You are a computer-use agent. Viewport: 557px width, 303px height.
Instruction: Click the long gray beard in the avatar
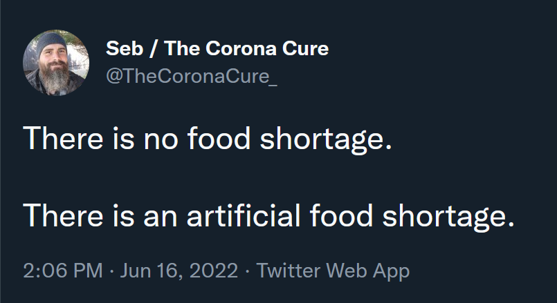point(57,79)
